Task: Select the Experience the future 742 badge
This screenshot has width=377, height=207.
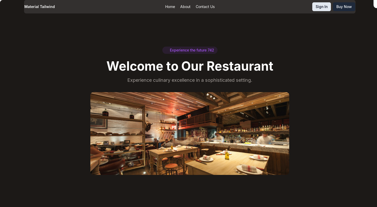Action: tap(190, 50)
